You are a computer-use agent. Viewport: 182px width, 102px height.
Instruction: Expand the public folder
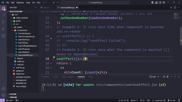(x=11, y=21)
